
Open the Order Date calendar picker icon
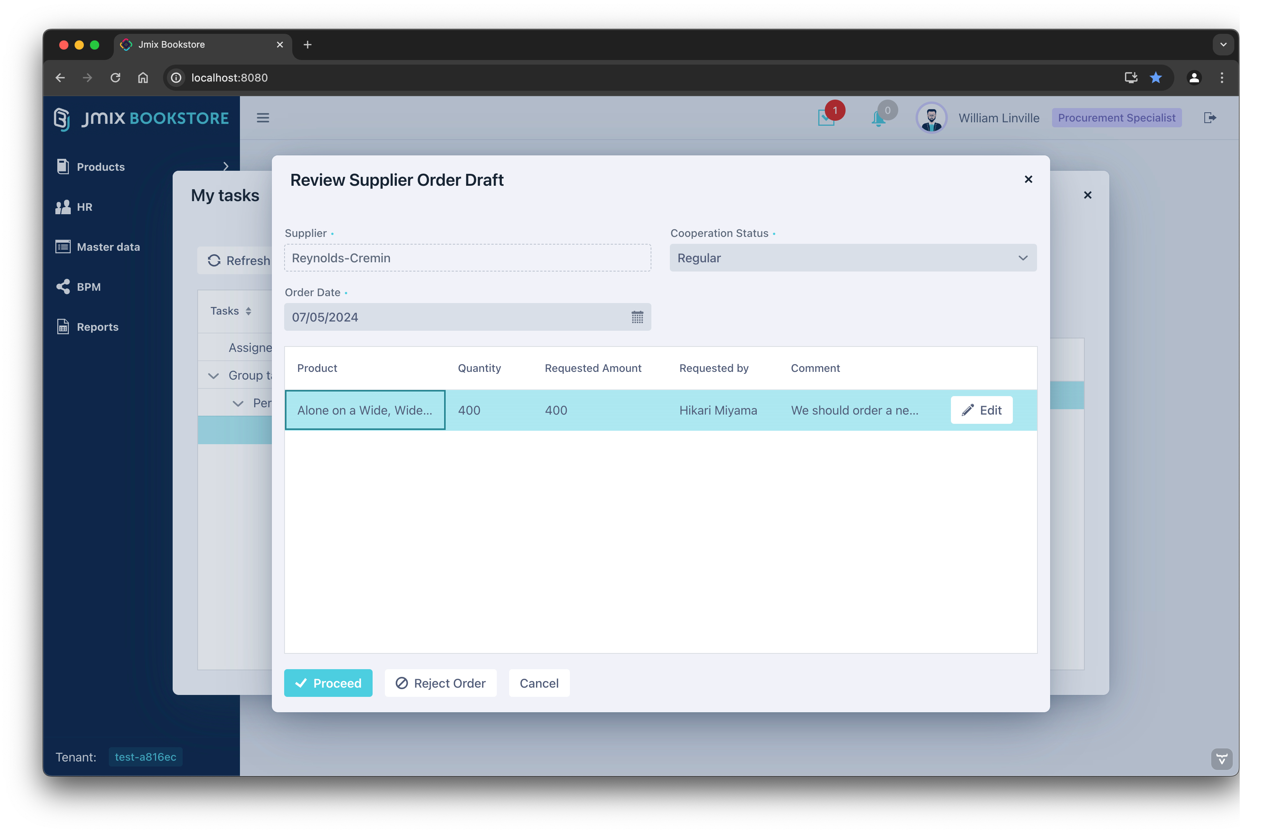(637, 317)
